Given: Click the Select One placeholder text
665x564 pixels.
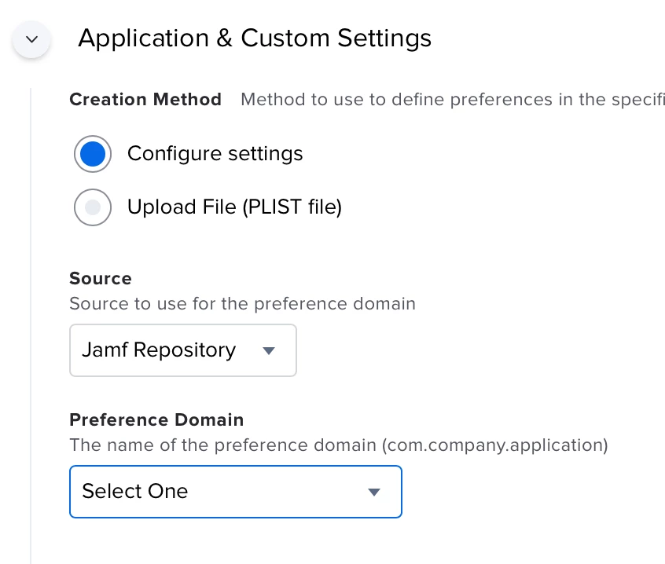Looking at the screenshot, I should pyautogui.click(x=135, y=492).
